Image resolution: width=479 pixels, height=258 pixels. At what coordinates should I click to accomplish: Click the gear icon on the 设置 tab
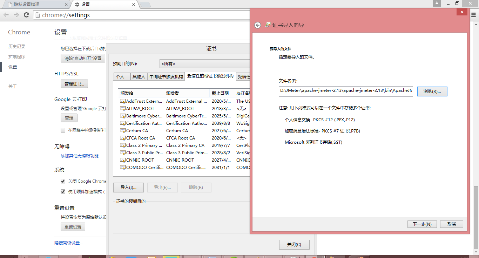[77, 5]
